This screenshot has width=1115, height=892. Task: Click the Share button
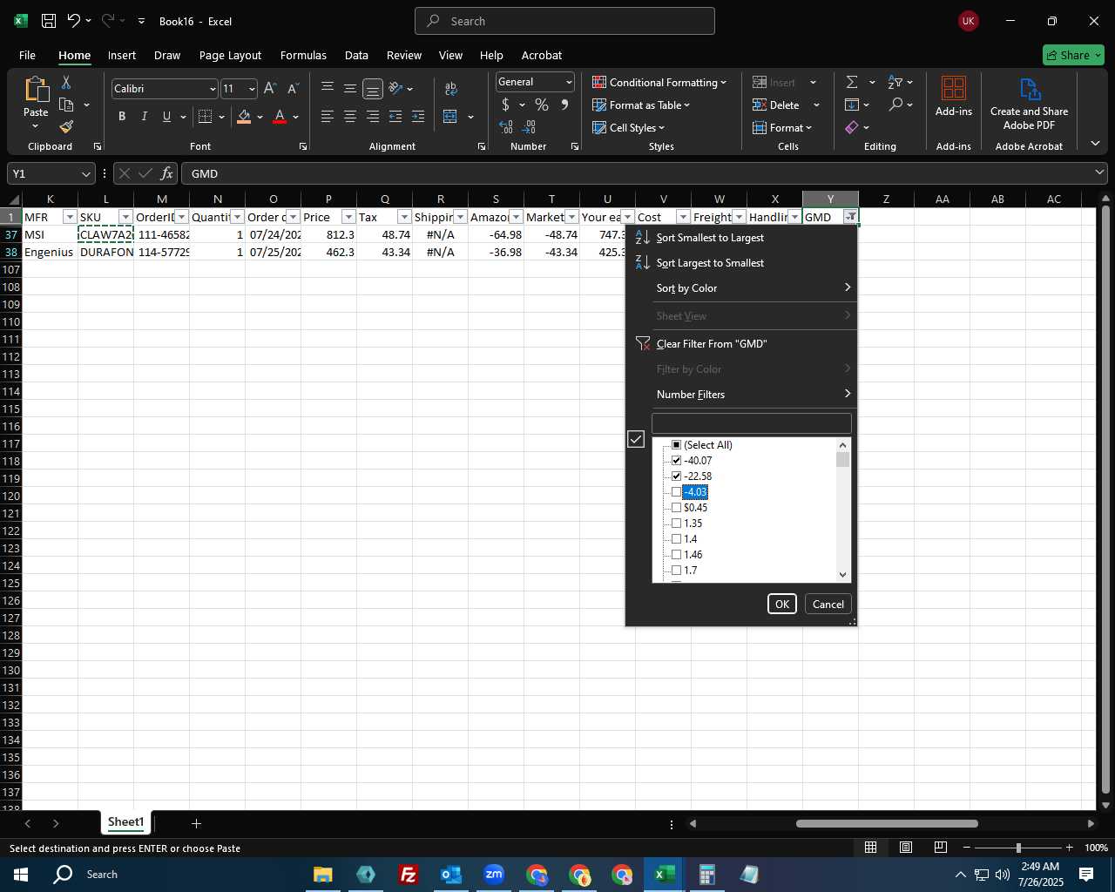click(x=1073, y=55)
